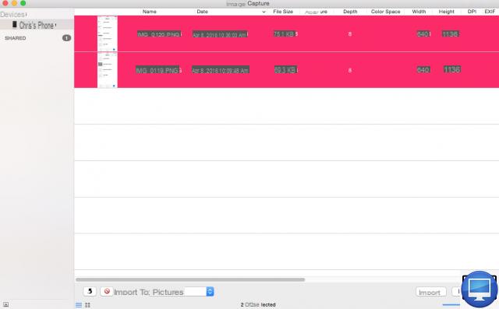The width and height of the screenshot is (499, 309).
Task: Sort the list by Name column
Action: tap(149, 12)
